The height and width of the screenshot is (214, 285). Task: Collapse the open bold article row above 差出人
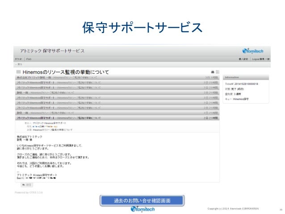117,118
